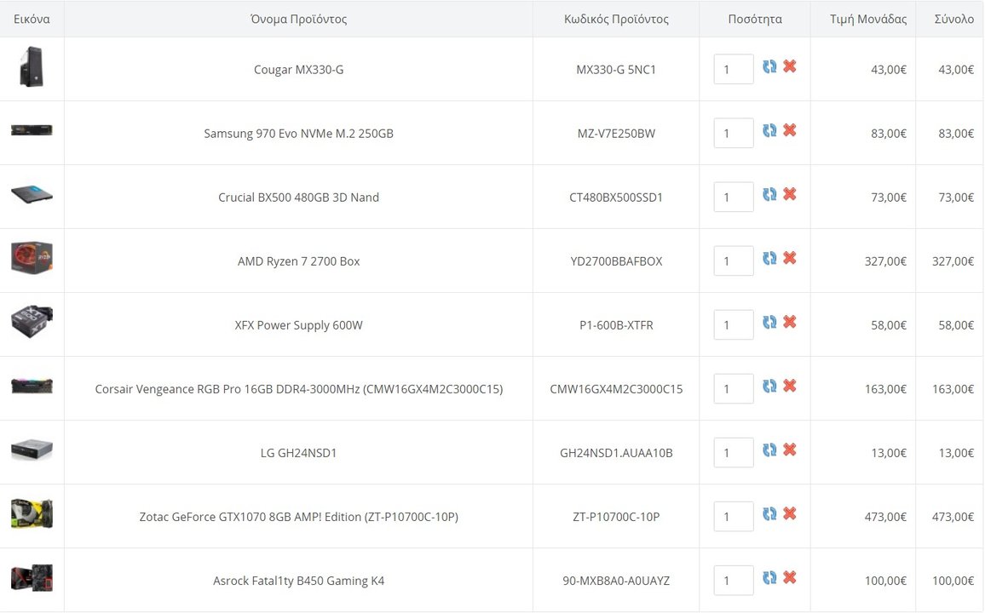
Task: Click the Crucial BX500 SSD thumbnail
Action: click(x=32, y=194)
